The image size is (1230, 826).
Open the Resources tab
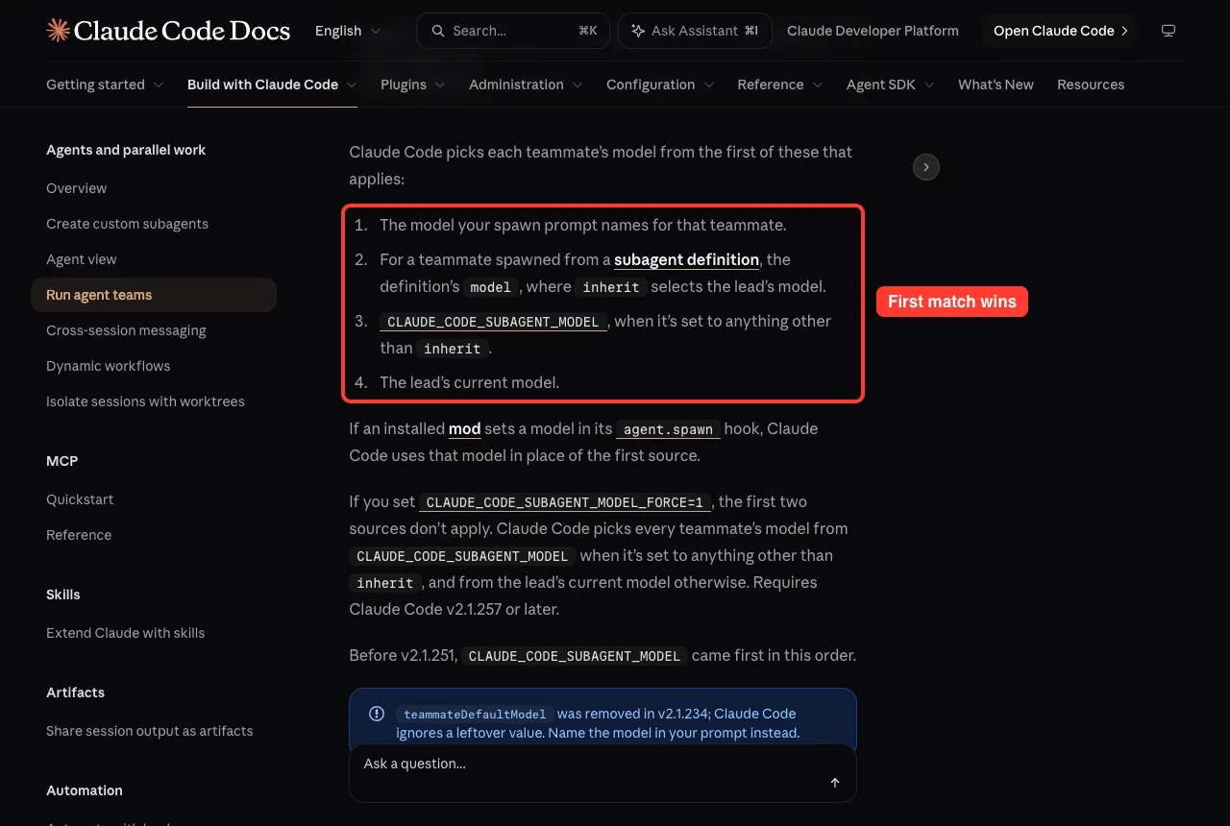coord(1091,85)
